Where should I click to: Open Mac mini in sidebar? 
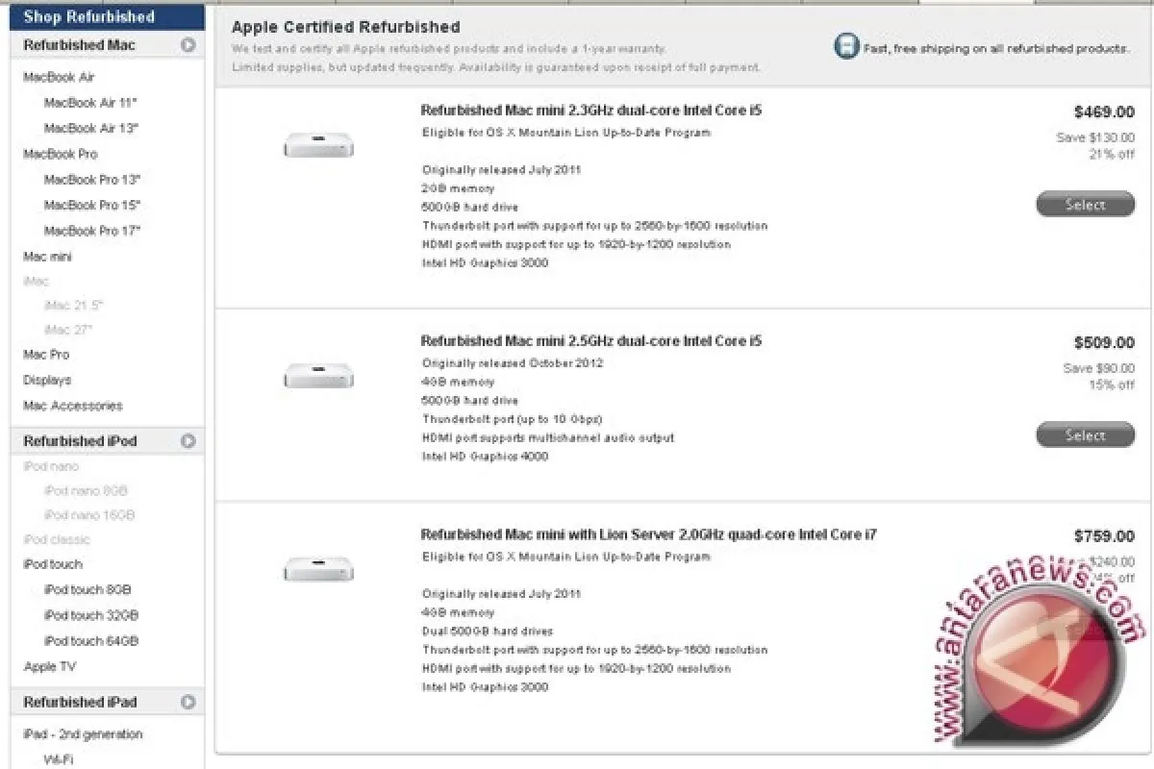(47, 257)
